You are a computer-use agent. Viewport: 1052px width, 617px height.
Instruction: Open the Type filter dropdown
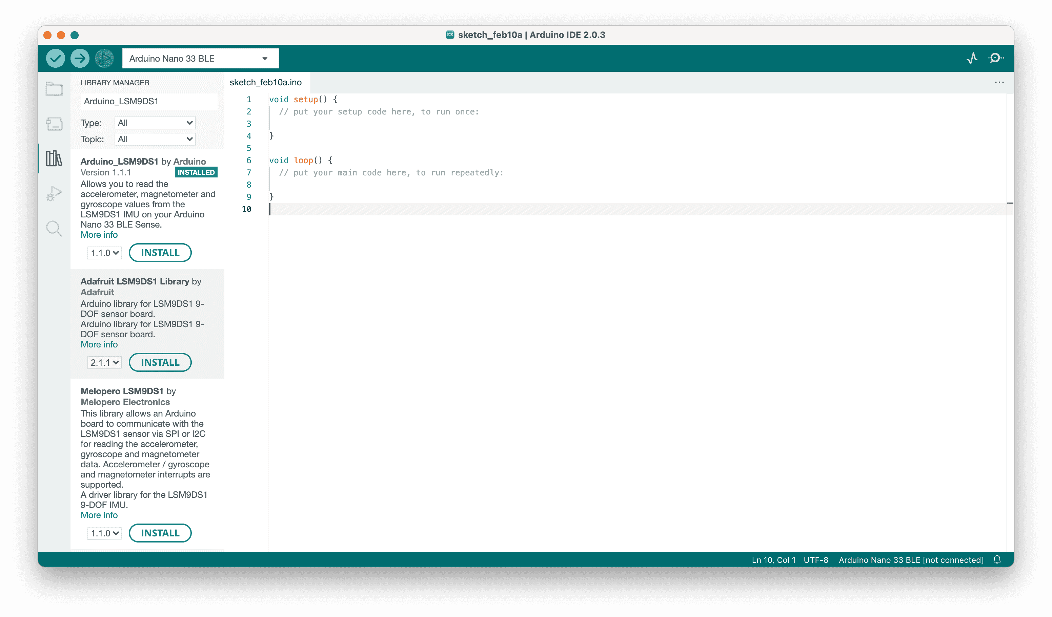pos(155,123)
